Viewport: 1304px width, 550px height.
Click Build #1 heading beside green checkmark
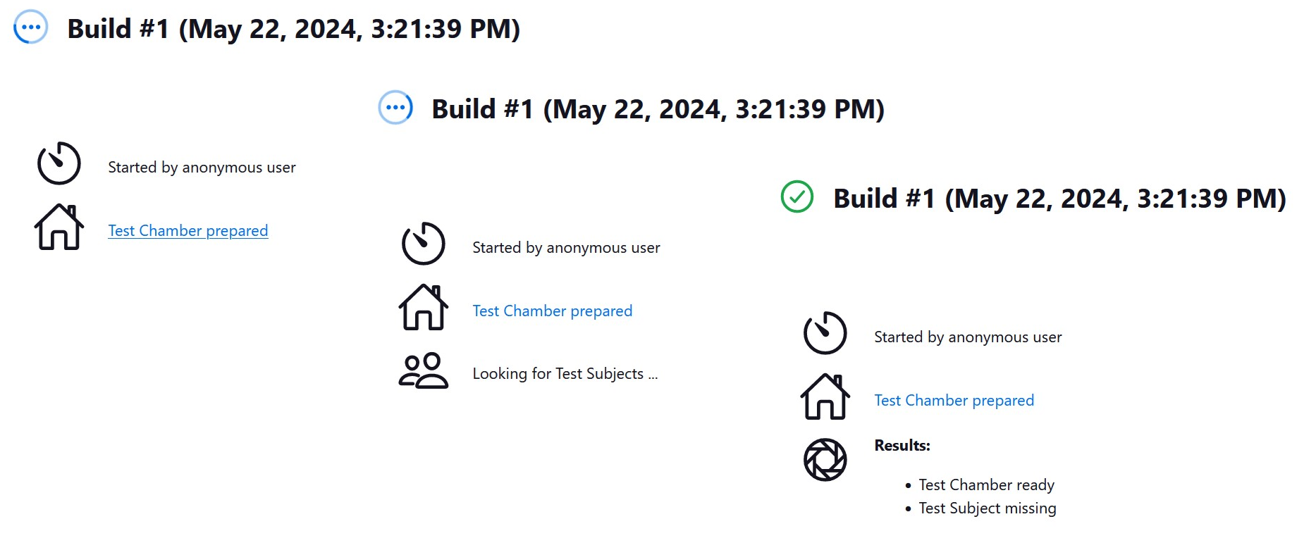coord(1059,199)
